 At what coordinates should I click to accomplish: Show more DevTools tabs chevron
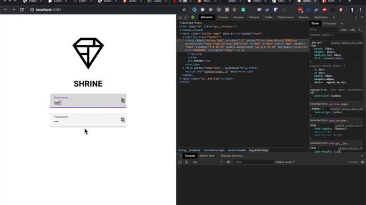tap(334, 18)
